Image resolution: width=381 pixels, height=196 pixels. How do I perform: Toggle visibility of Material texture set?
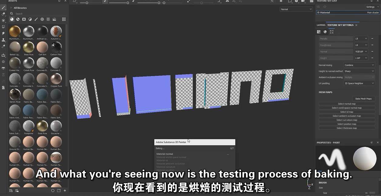pyautogui.click(x=318, y=12)
